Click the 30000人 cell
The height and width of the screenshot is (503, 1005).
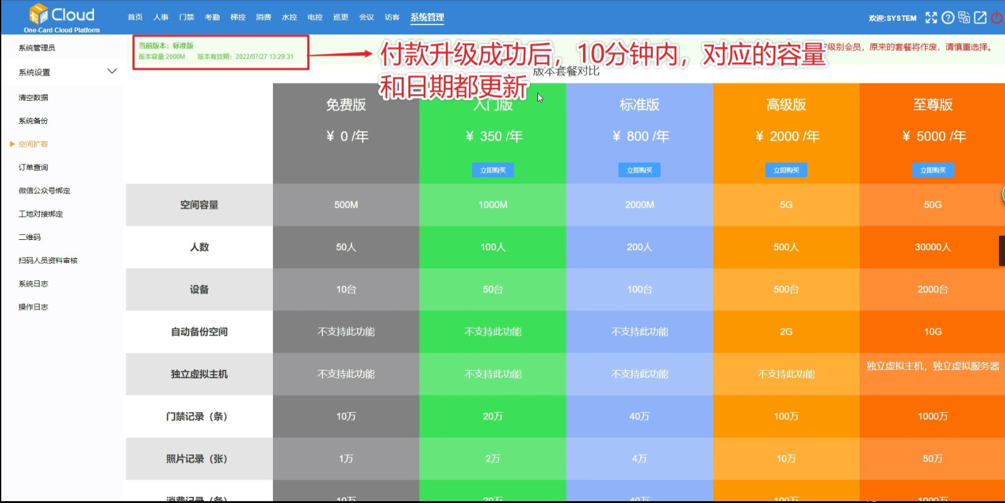pos(933,247)
